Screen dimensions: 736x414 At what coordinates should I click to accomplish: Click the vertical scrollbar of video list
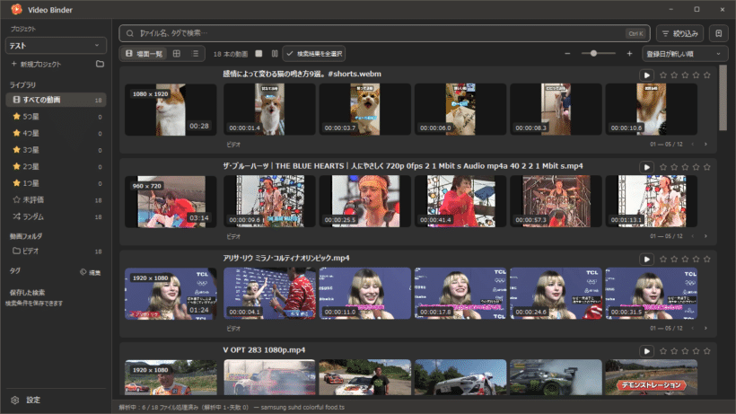pyautogui.click(x=723, y=98)
